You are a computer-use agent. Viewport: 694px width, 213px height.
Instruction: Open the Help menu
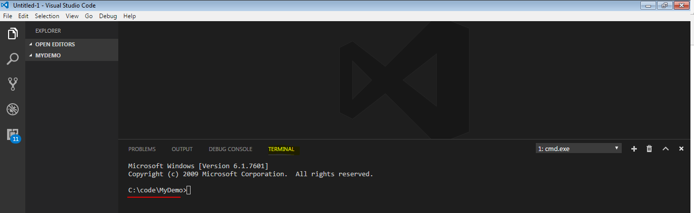130,16
